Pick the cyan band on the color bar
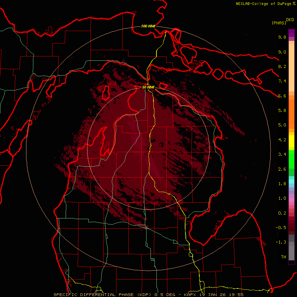The height and width of the screenshot is (297, 297). pyautogui.click(x=291, y=181)
